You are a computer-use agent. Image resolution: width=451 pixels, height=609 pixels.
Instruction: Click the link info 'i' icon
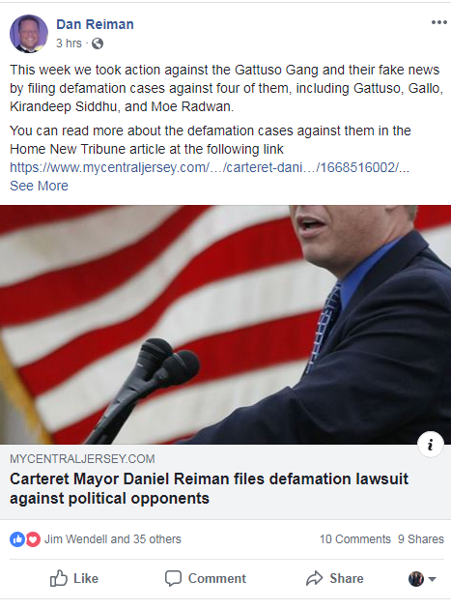coord(431,445)
